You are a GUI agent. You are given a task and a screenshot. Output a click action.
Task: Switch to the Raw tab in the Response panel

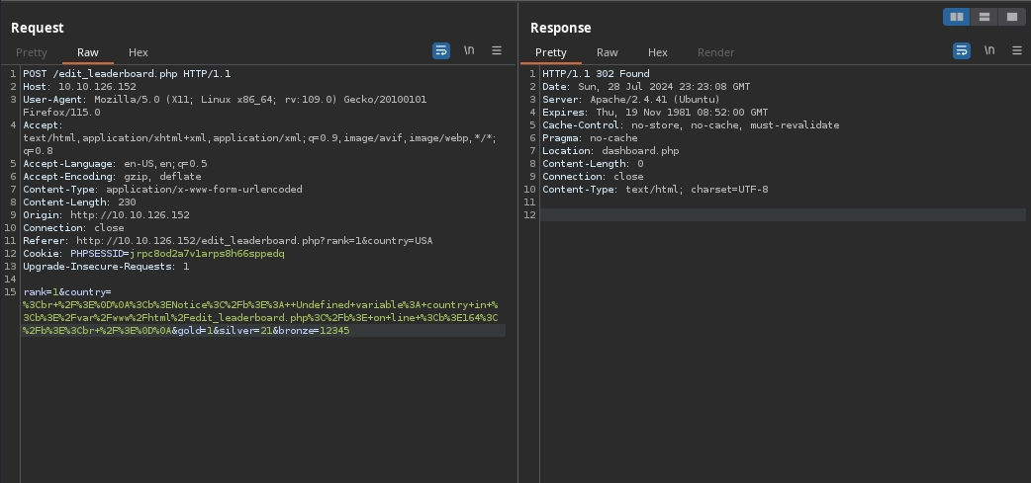click(608, 52)
